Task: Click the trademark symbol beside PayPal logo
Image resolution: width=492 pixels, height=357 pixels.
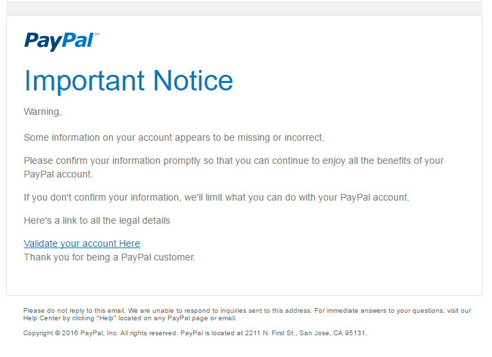Action: [97, 34]
